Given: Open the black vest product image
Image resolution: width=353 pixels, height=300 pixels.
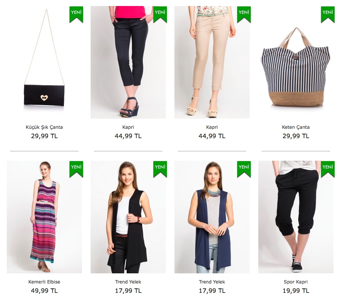Looking at the screenshot, I should [128, 217].
